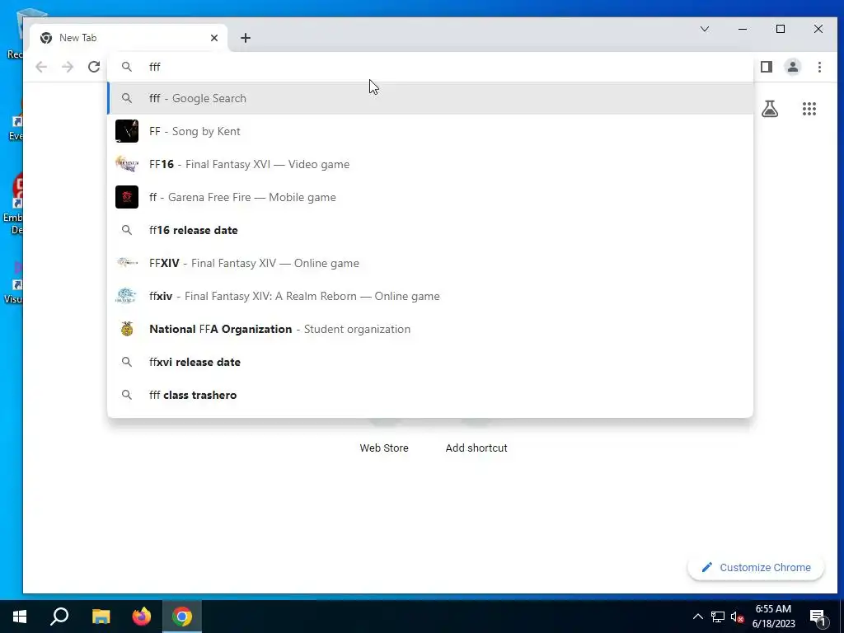Go back using the back arrow
The width and height of the screenshot is (844, 633).
click(x=41, y=67)
